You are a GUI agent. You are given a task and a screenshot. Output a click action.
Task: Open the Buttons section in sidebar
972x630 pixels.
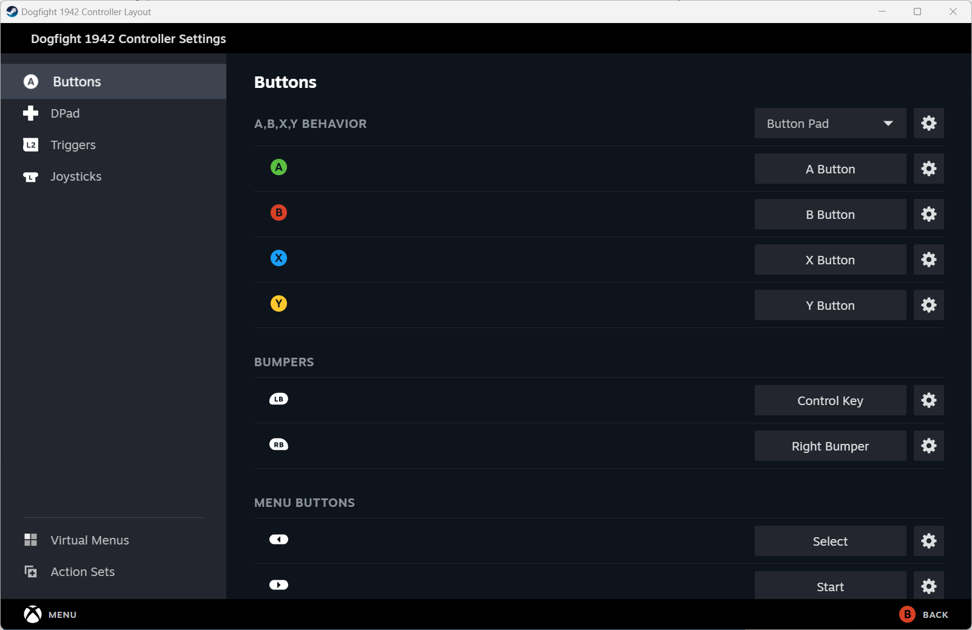(x=113, y=82)
